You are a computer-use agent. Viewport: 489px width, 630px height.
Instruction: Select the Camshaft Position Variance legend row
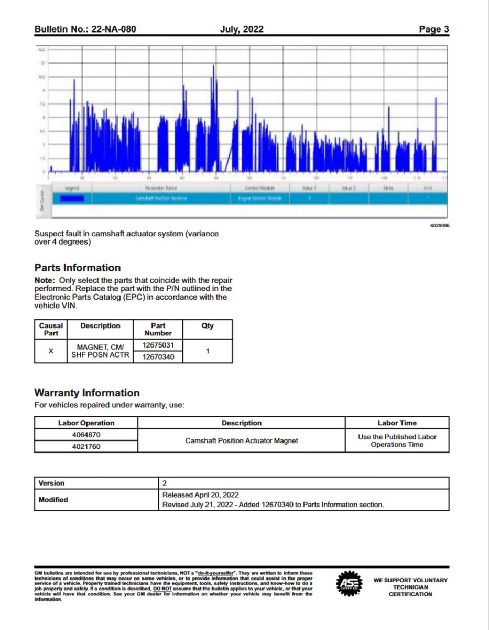(161, 198)
